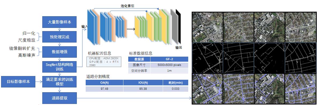Click the arrow between encoder and decoder

click(x=131, y=29)
